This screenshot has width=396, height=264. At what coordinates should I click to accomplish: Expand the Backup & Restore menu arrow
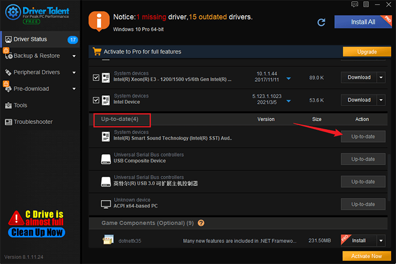point(74,56)
